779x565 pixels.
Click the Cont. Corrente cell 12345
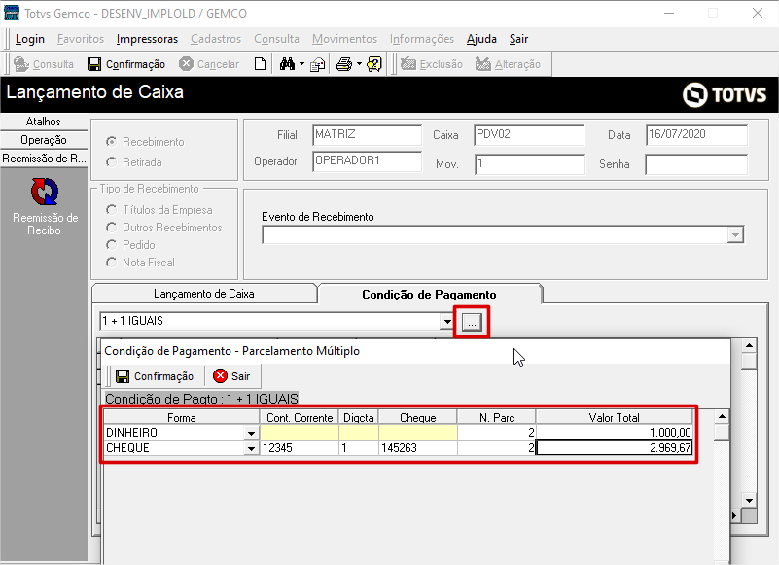[x=300, y=447]
